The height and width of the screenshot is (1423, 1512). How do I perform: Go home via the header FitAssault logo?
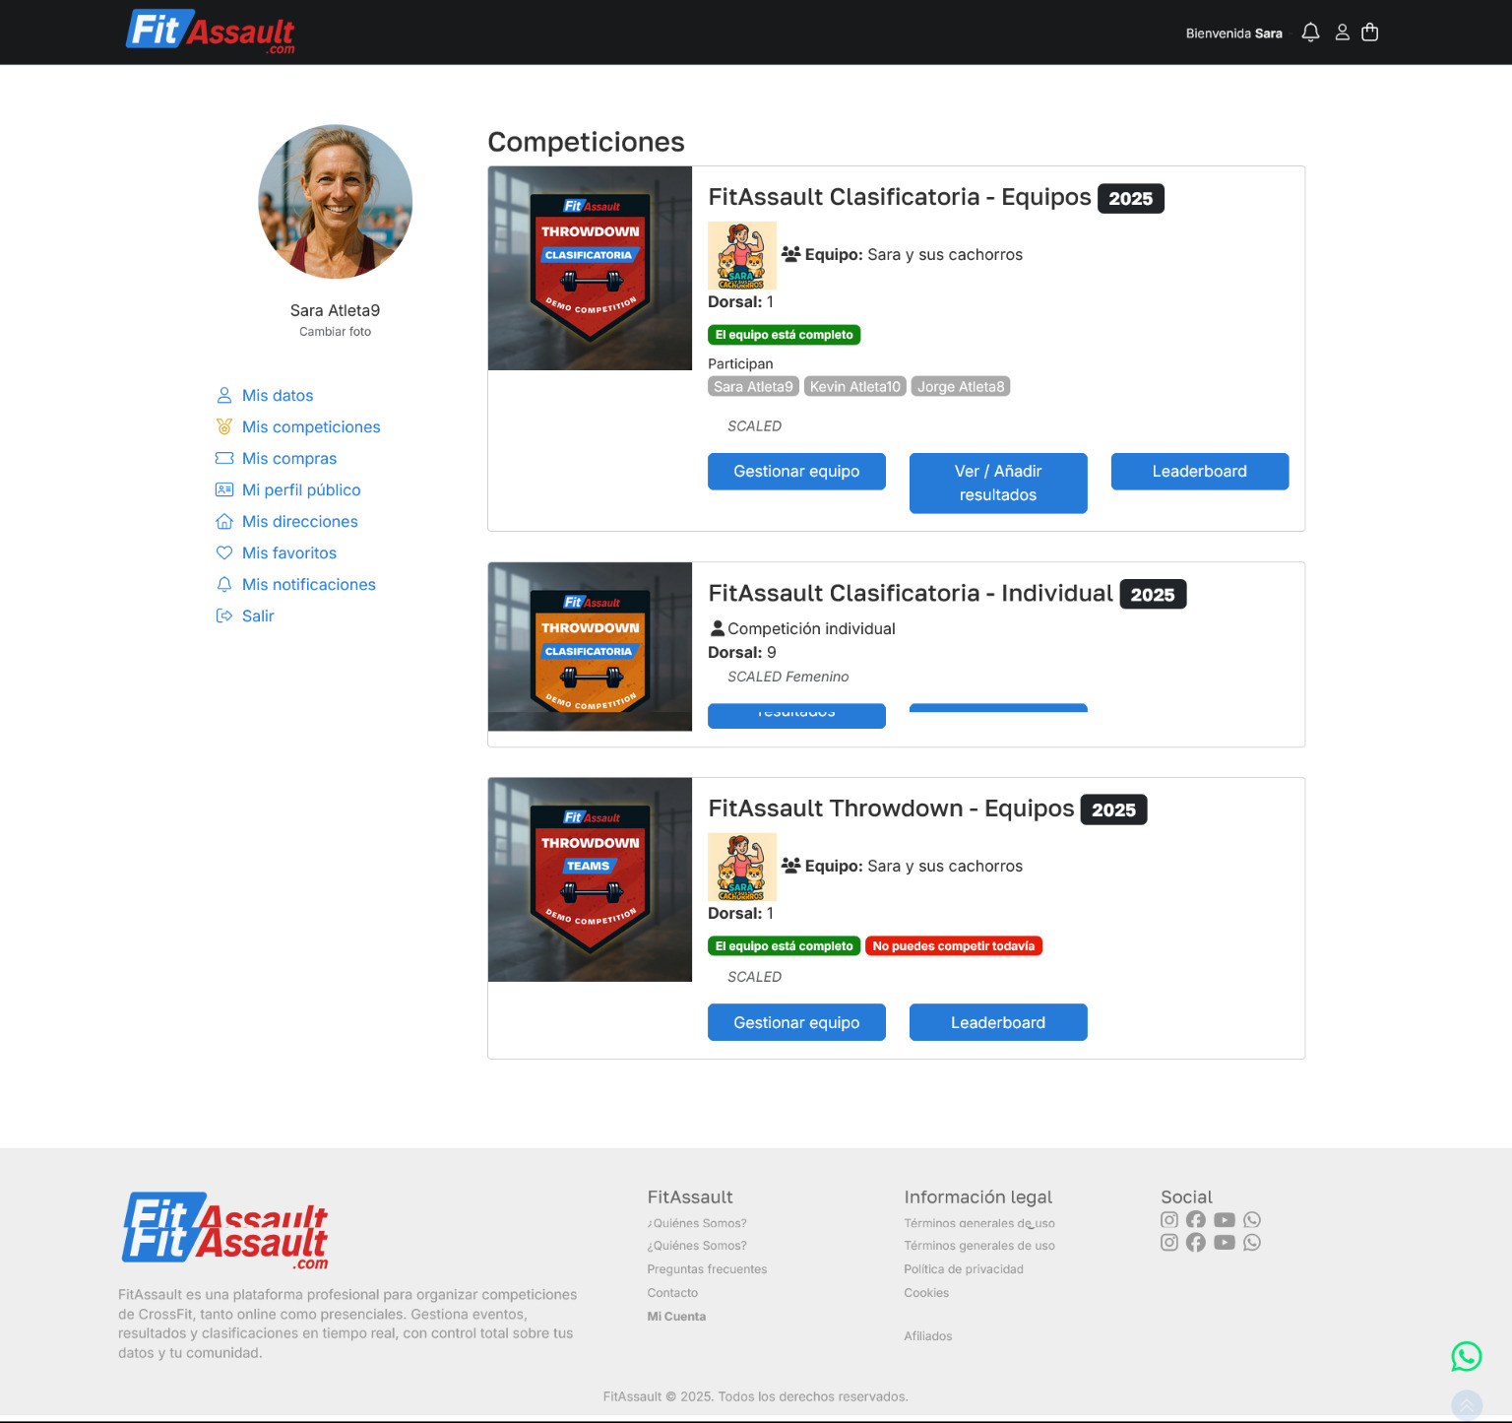point(211,32)
